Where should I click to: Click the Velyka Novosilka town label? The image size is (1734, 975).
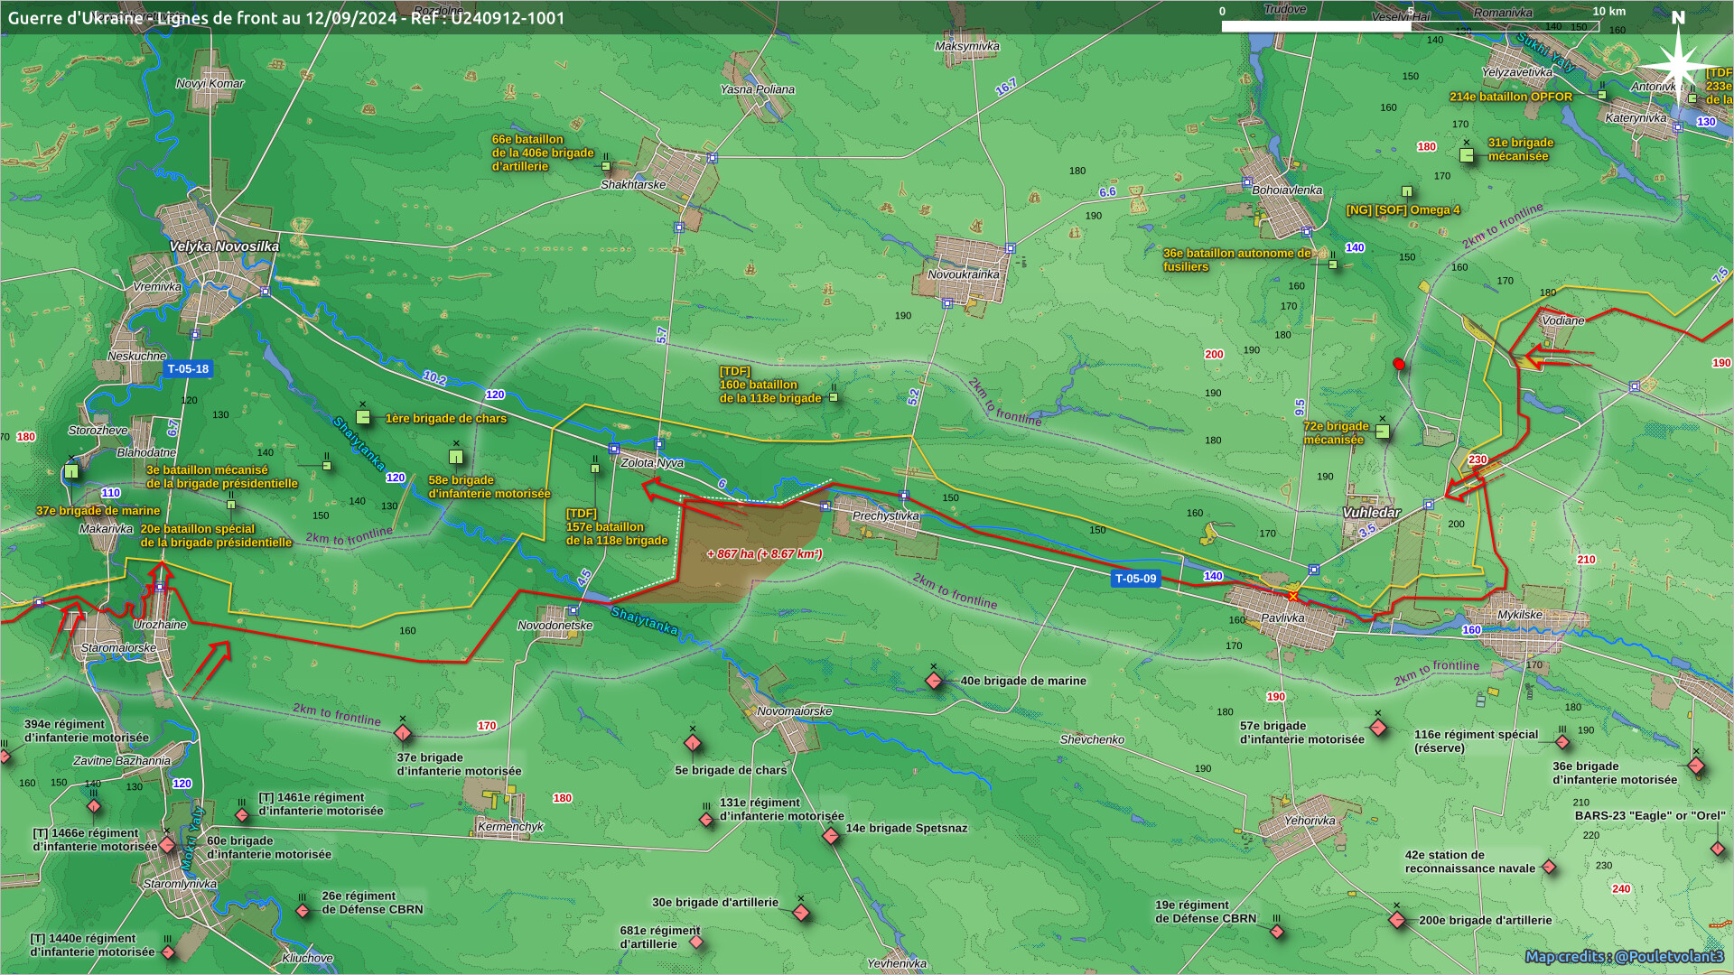pos(224,246)
